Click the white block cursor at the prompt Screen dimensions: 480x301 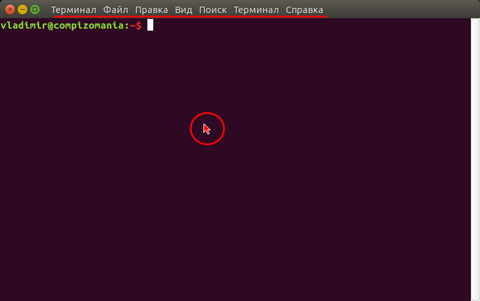tap(150, 25)
